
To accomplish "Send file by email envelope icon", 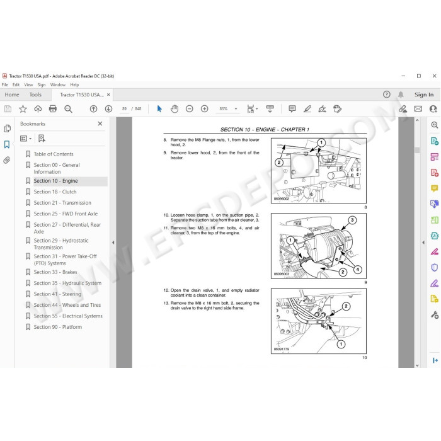I will click(x=418, y=109).
